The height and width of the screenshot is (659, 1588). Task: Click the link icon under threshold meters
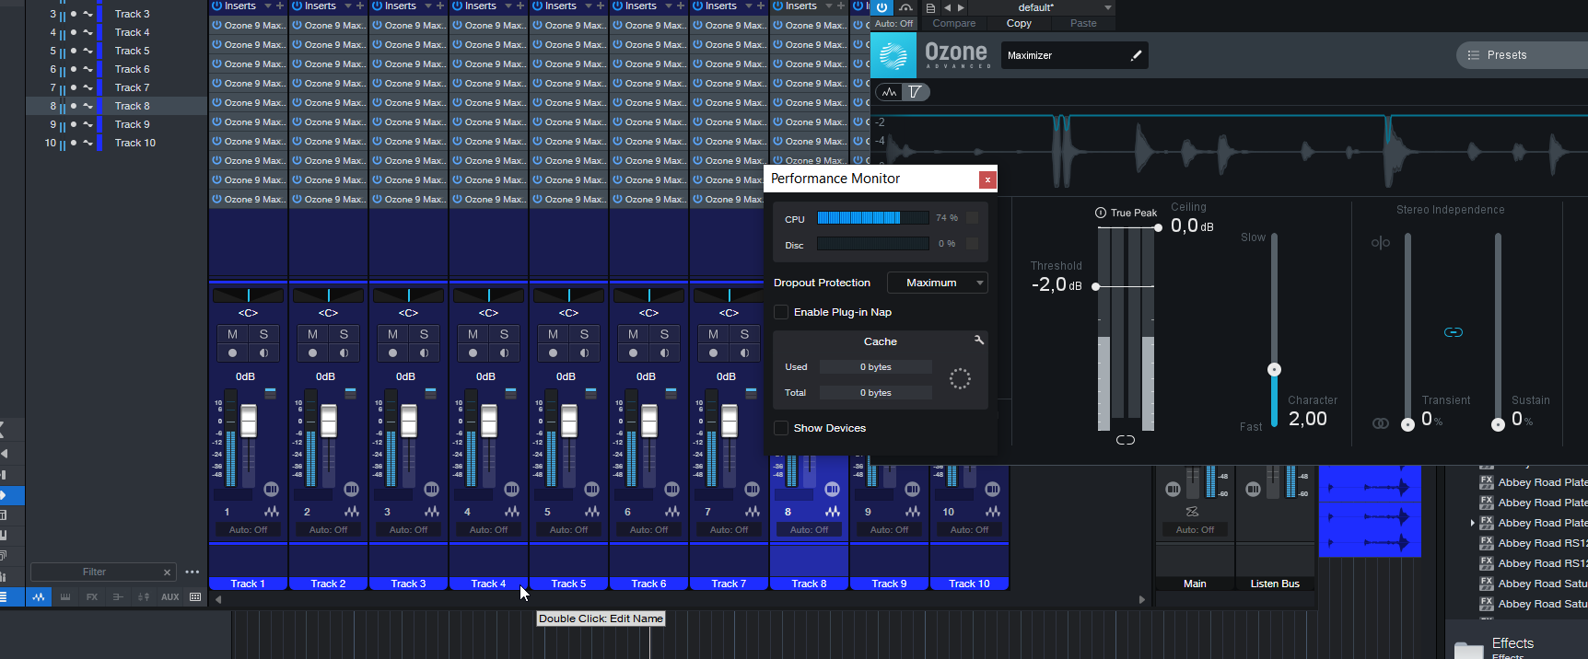coord(1126,440)
